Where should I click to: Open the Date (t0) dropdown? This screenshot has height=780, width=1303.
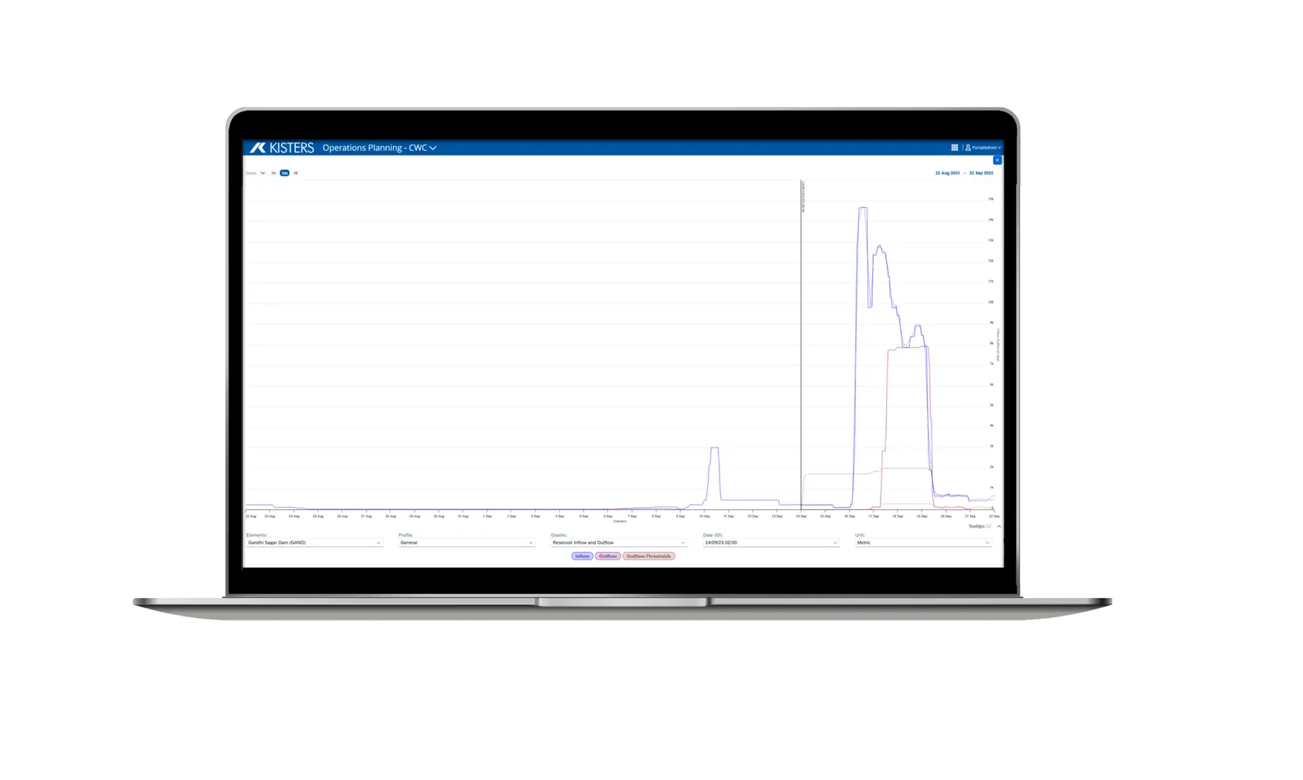click(x=771, y=542)
